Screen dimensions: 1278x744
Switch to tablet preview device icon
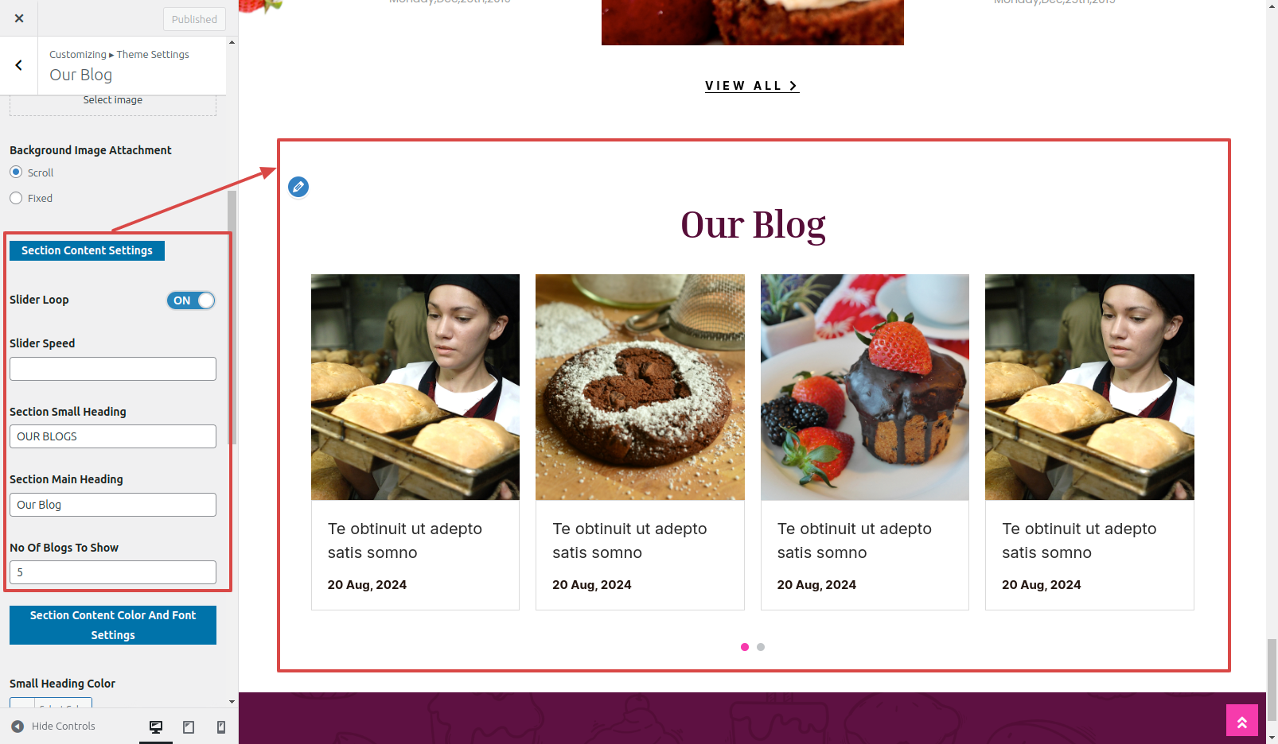[x=189, y=727]
